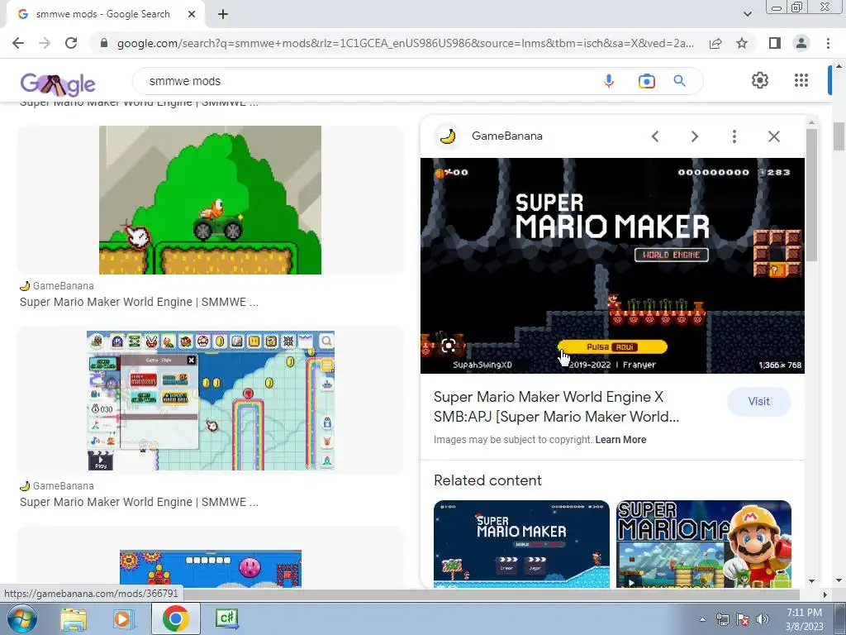Open Google quick settings gear

[760, 80]
